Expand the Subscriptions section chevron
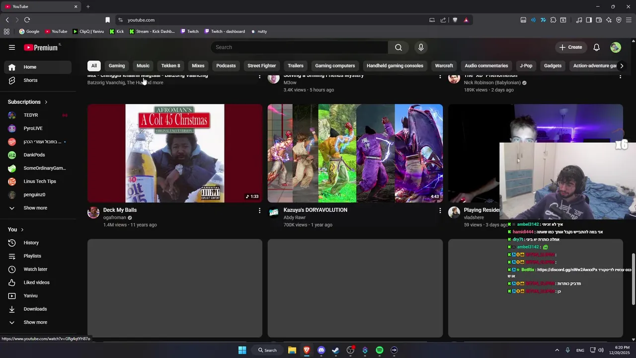The image size is (636, 358). coord(46,102)
